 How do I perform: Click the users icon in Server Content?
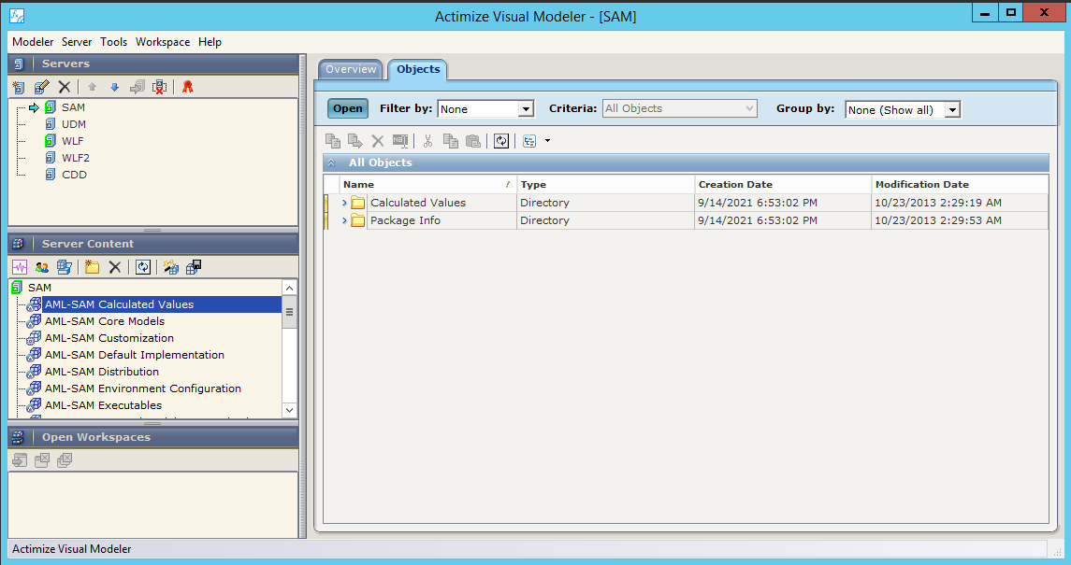click(42, 267)
